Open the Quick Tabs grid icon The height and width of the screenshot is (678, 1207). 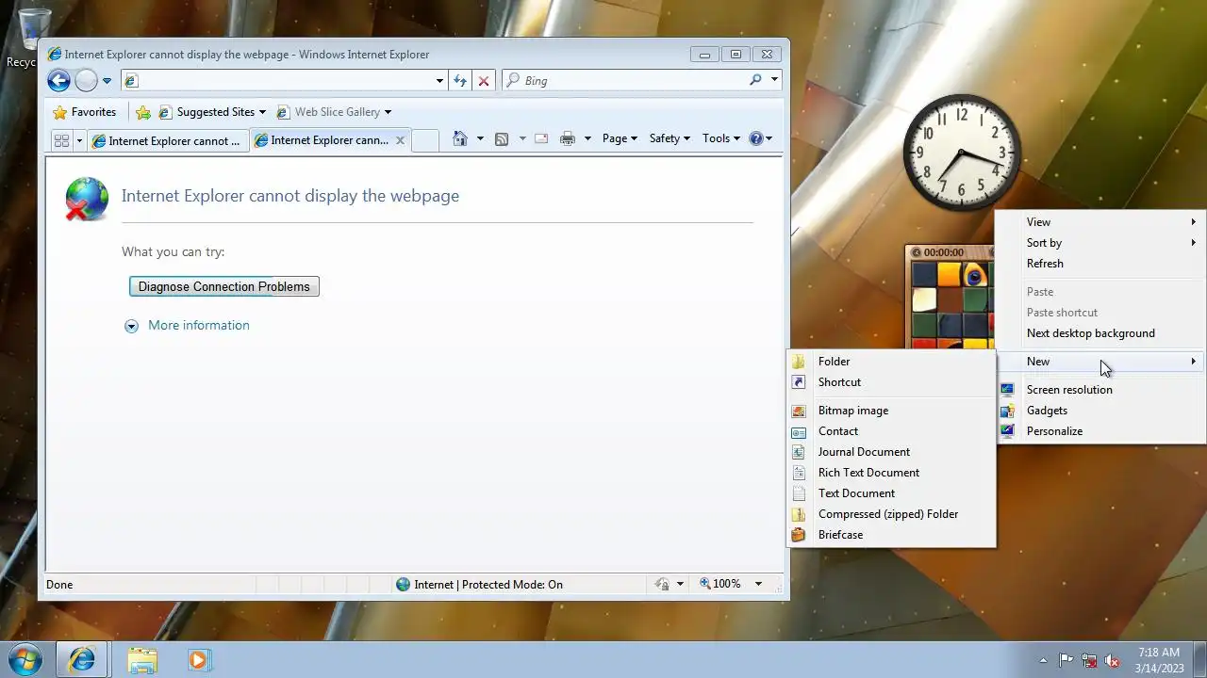click(61, 140)
